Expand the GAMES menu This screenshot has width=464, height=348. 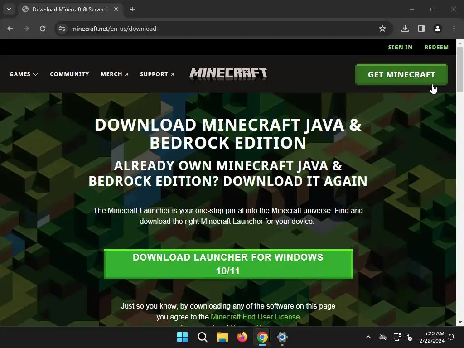(24, 74)
